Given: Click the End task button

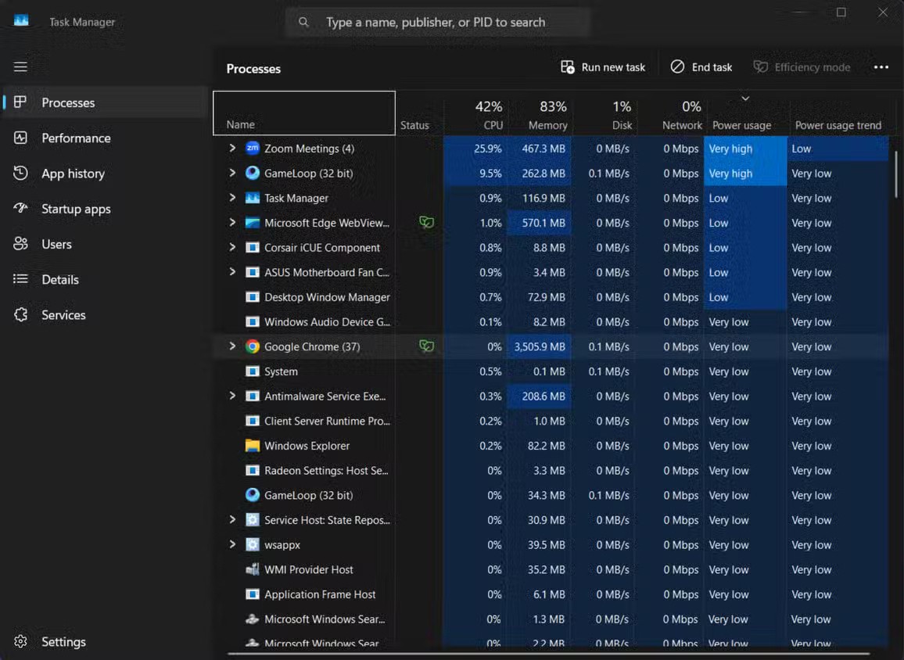Looking at the screenshot, I should [701, 67].
